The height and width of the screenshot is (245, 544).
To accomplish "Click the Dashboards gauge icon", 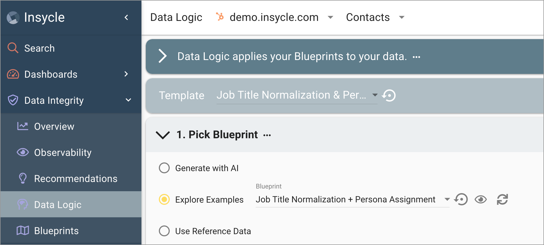I will coord(13,74).
